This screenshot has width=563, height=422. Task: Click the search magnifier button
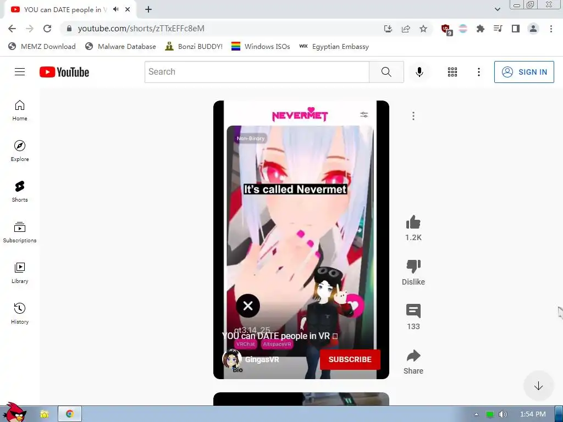coord(387,72)
